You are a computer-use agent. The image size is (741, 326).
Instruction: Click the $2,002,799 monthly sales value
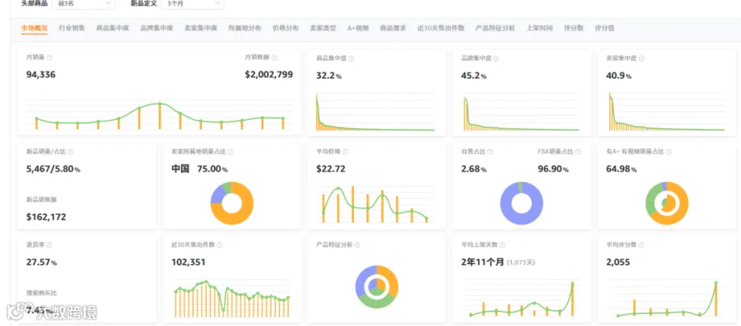(x=269, y=74)
